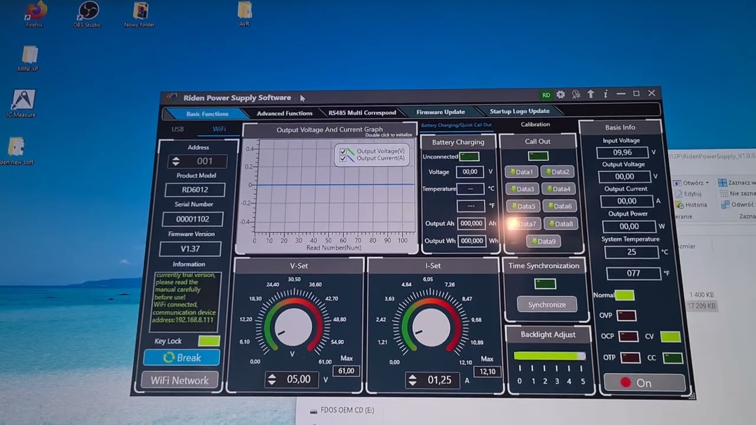756x425 pixels.
Task: Open RS485 Multi Correspond tab
Action: (362, 113)
